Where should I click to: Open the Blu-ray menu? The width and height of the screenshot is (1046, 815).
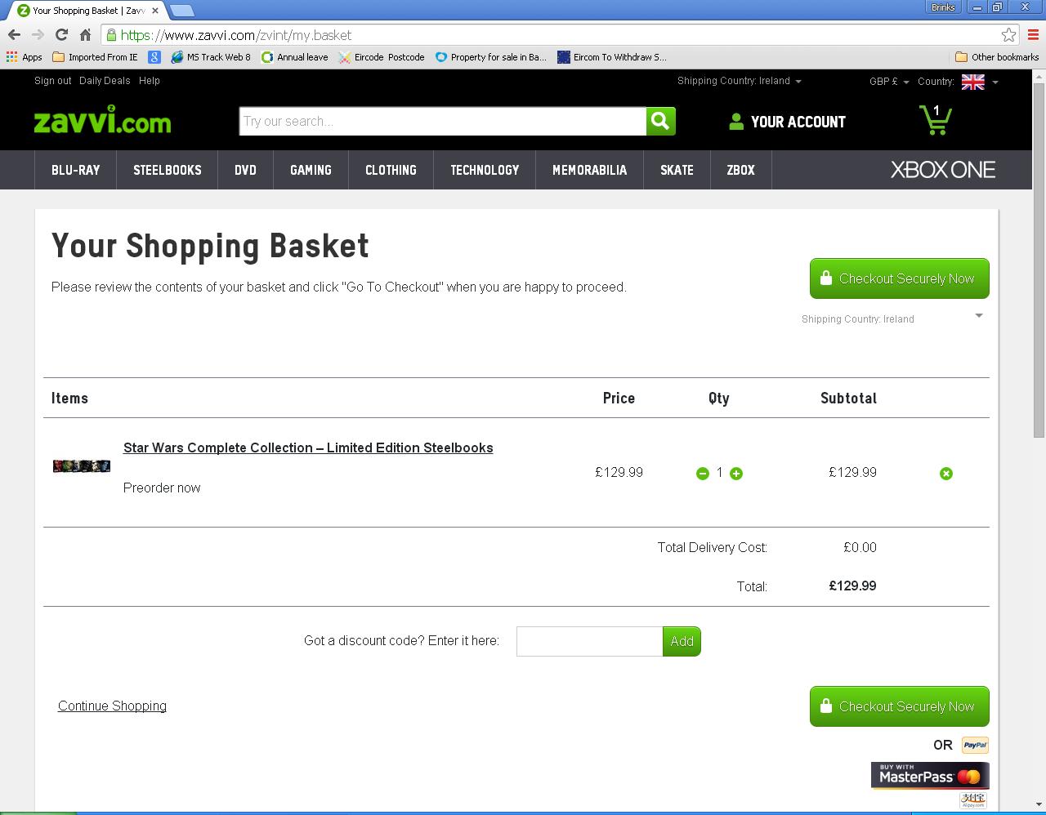coord(76,170)
